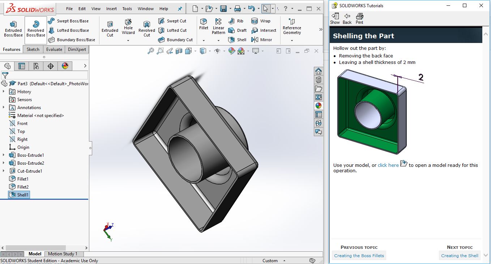
Task: Click Print in the Tutorials window
Action: [x=359, y=18]
